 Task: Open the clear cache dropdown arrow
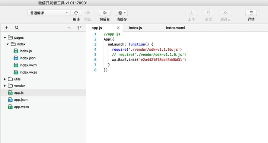coord(125,13)
